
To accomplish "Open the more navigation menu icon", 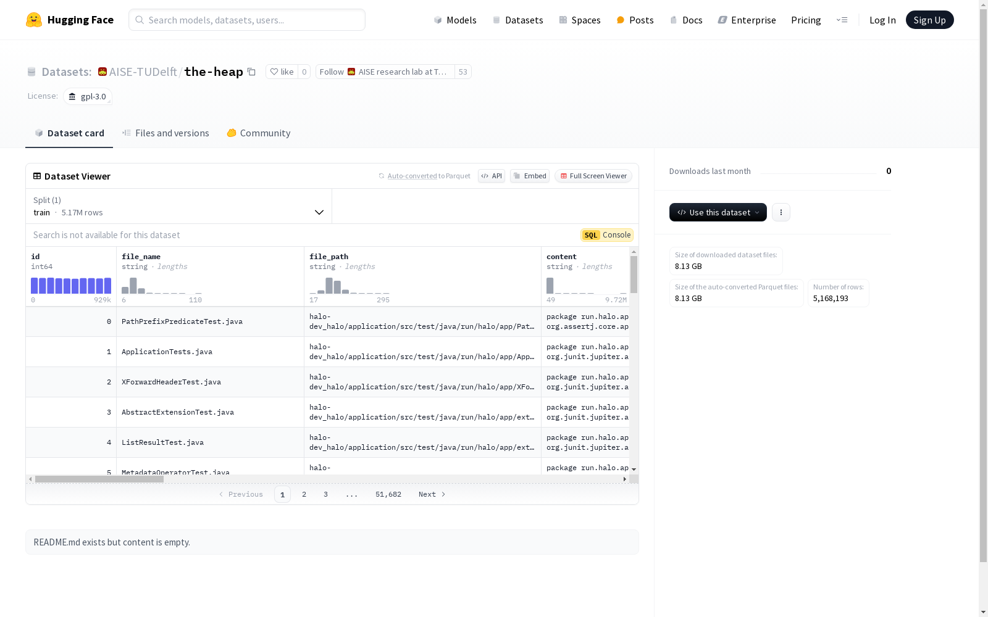I will pos(842,20).
